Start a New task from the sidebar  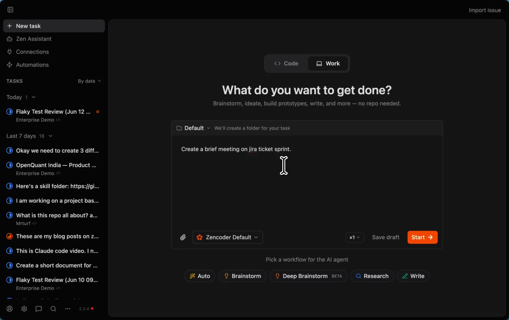coord(54,26)
